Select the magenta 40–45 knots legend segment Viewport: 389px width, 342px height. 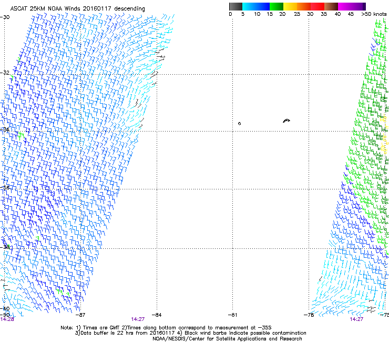[x=345, y=6]
